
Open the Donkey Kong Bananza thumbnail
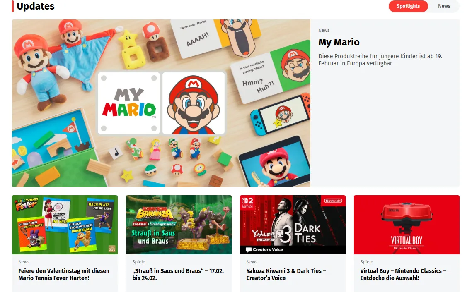(x=179, y=225)
